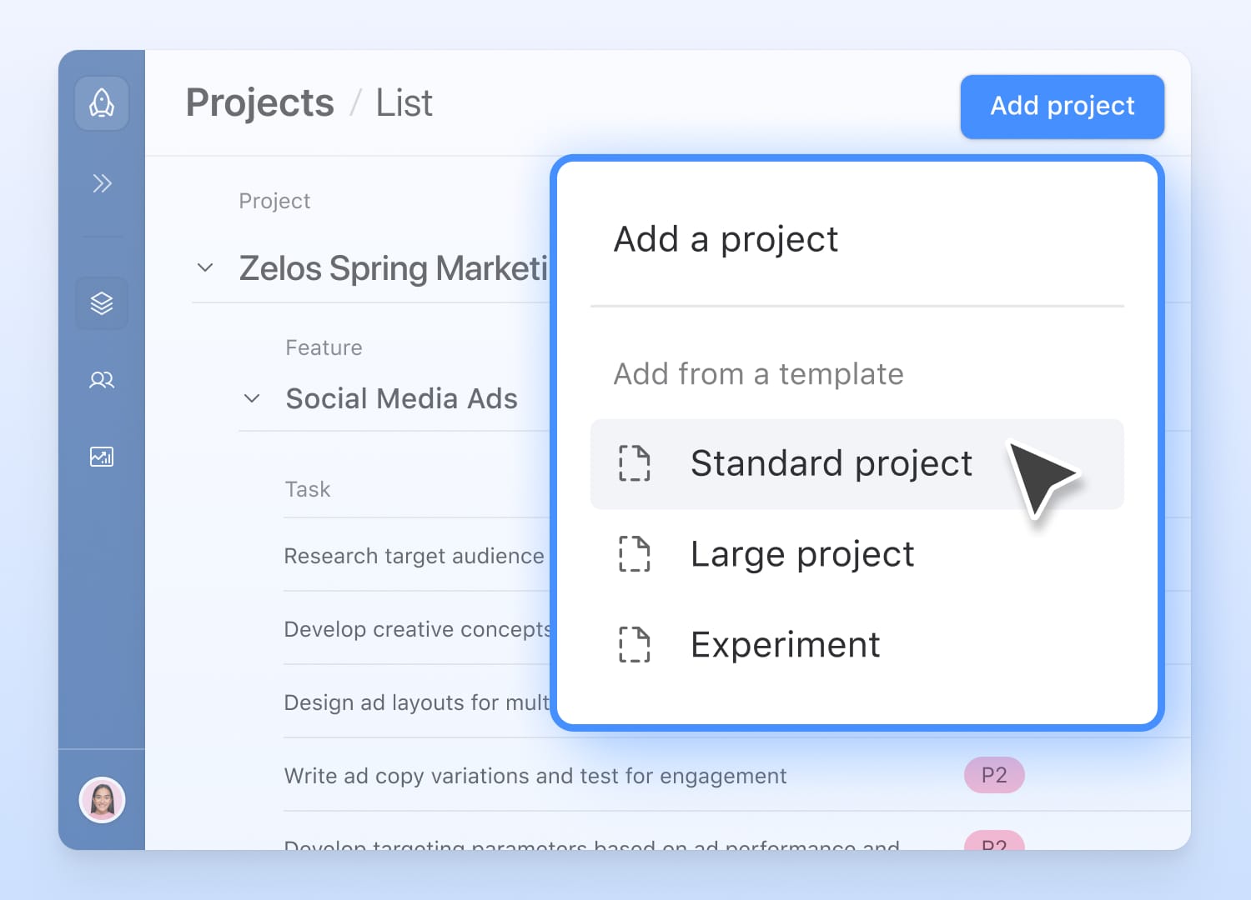
Task: Click the List breadcrumb label
Action: click(x=404, y=103)
